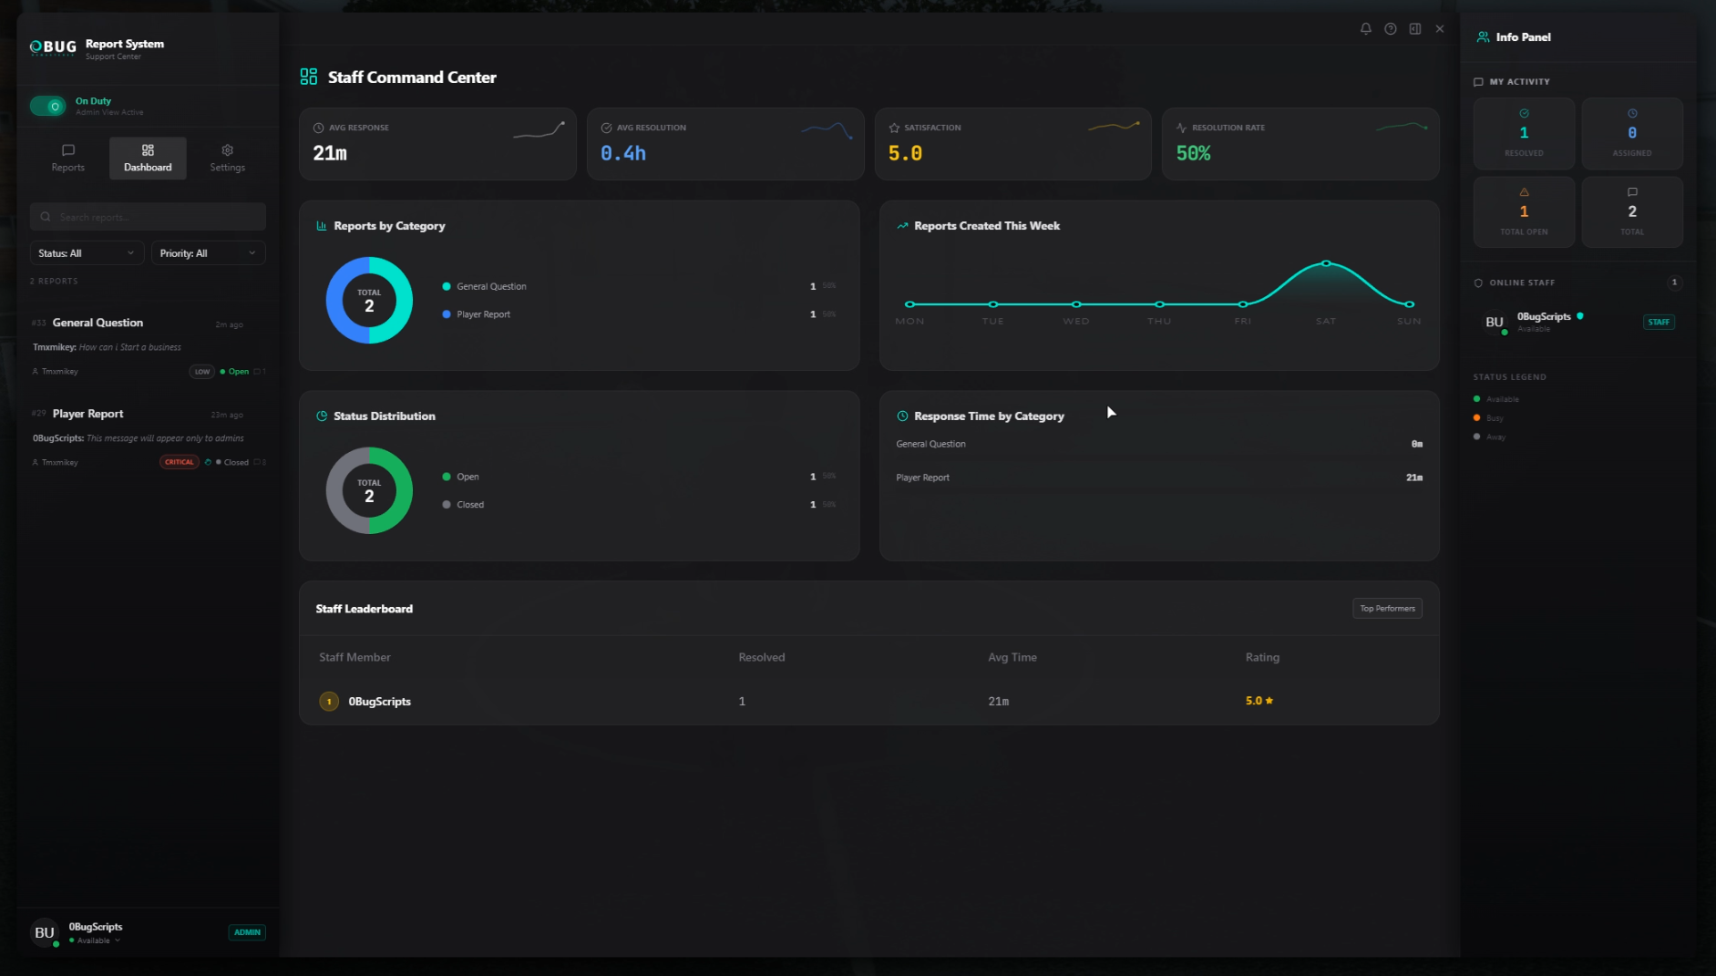Click the STAFF badge for 0BugScripts

pos(1659,322)
